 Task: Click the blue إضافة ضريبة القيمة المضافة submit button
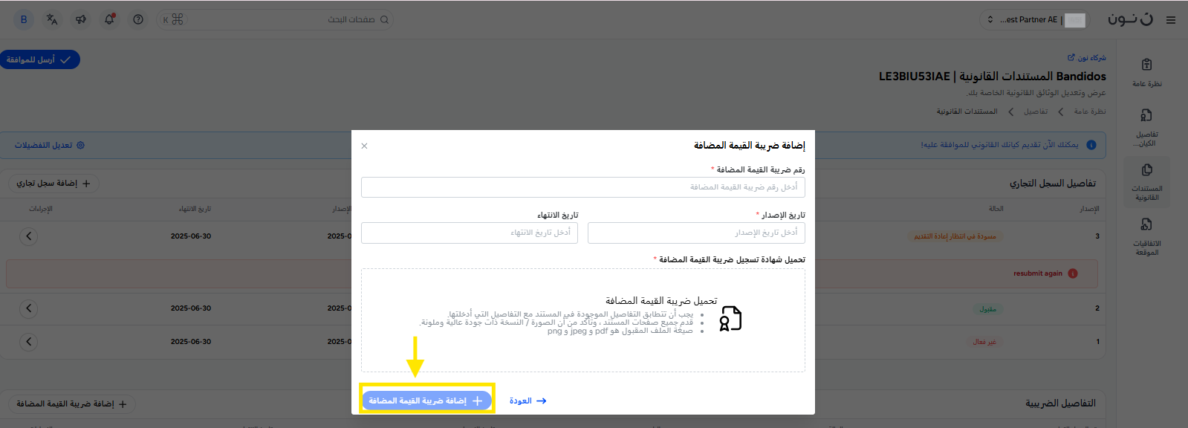pos(426,401)
